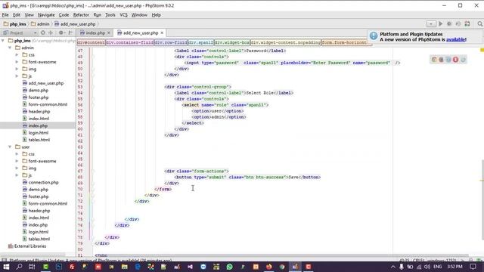
Task: Open the View menu
Action: click(x=29, y=15)
